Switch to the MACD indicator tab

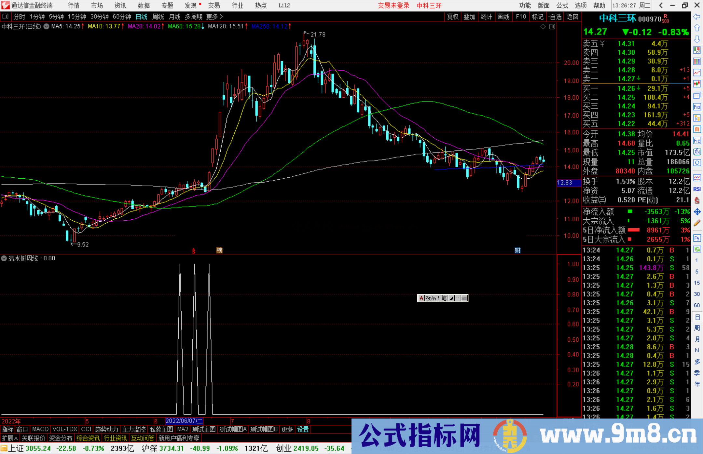(40, 429)
